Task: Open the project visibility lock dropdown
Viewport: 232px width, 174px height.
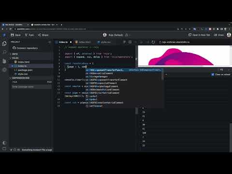Action: (128, 35)
